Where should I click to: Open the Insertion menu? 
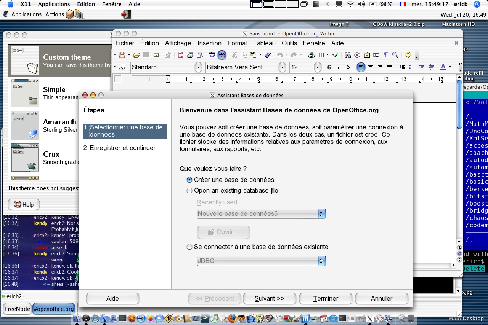pyautogui.click(x=209, y=43)
